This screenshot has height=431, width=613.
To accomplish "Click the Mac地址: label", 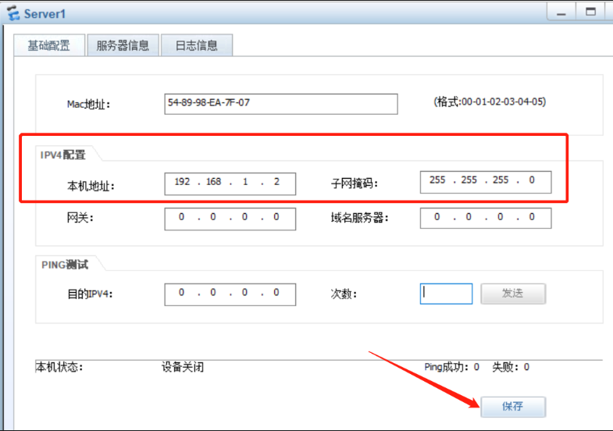I will pos(88,105).
